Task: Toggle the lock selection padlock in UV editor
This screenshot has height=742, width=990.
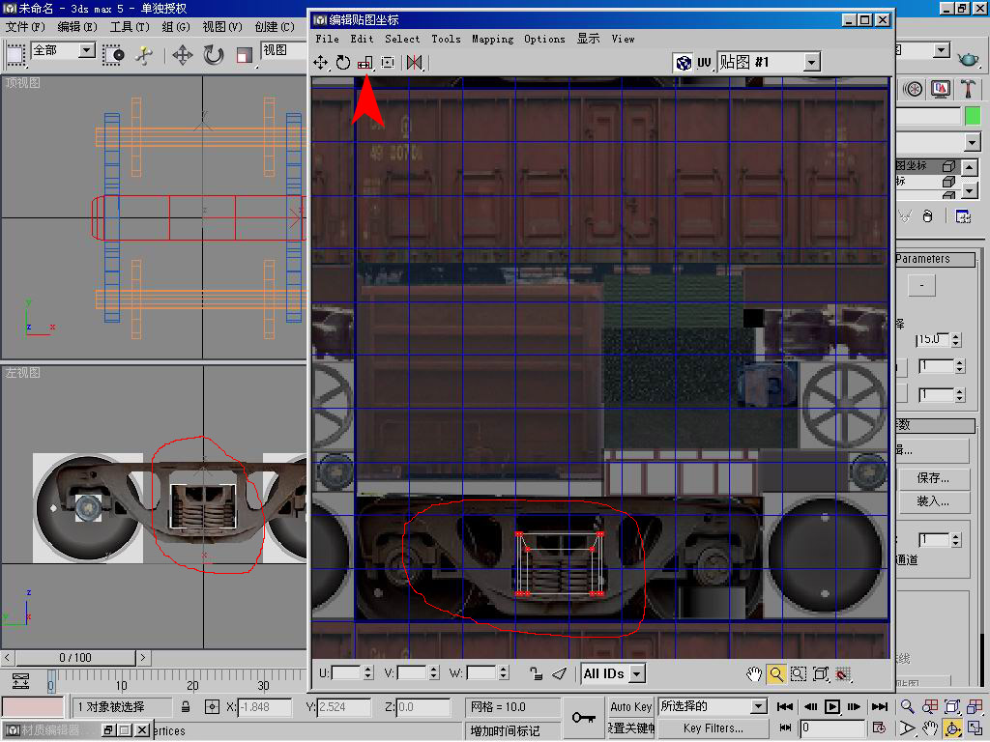Action: coord(536,673)
